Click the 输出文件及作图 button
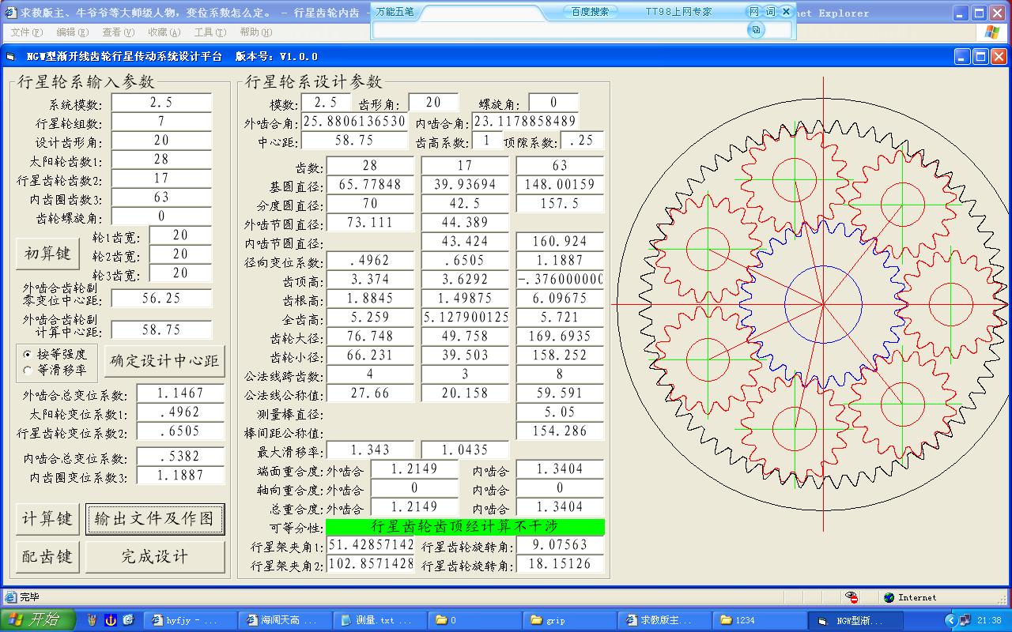1012x632 pixels. tap(155, 519)
